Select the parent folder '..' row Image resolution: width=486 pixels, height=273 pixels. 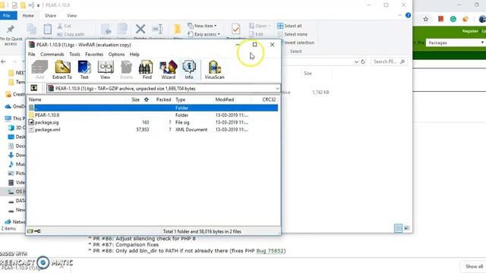click(153, 108)
